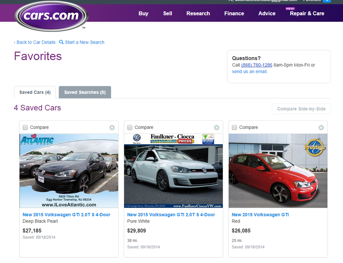
Task: Click the 38 mi. distance text
Action: [x=132, y=240]
